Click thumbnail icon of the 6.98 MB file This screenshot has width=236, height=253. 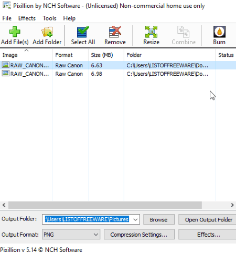[5, 73]
